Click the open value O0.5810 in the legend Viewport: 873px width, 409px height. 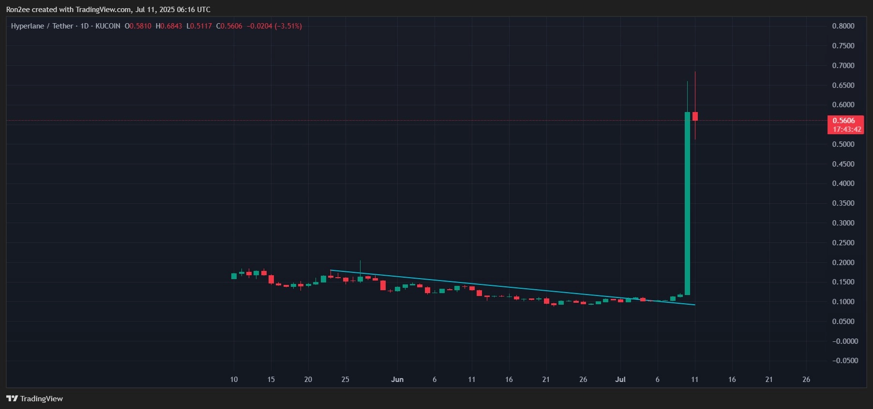[138, 26]
